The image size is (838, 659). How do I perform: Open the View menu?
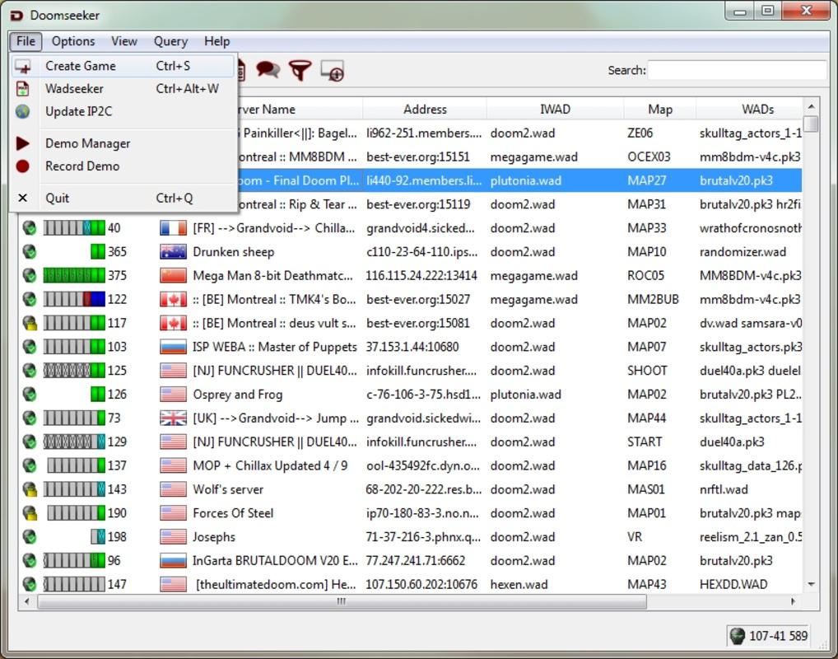coord(124,41)
